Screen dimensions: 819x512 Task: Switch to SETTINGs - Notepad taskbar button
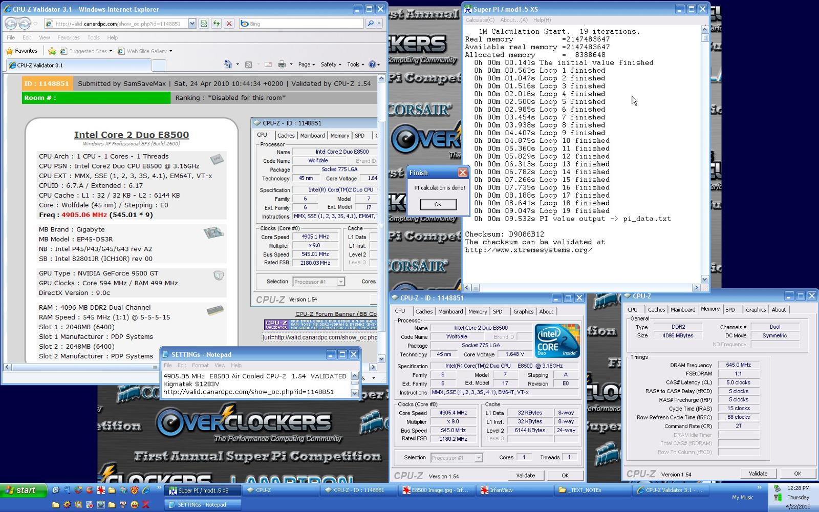point(202,504)
